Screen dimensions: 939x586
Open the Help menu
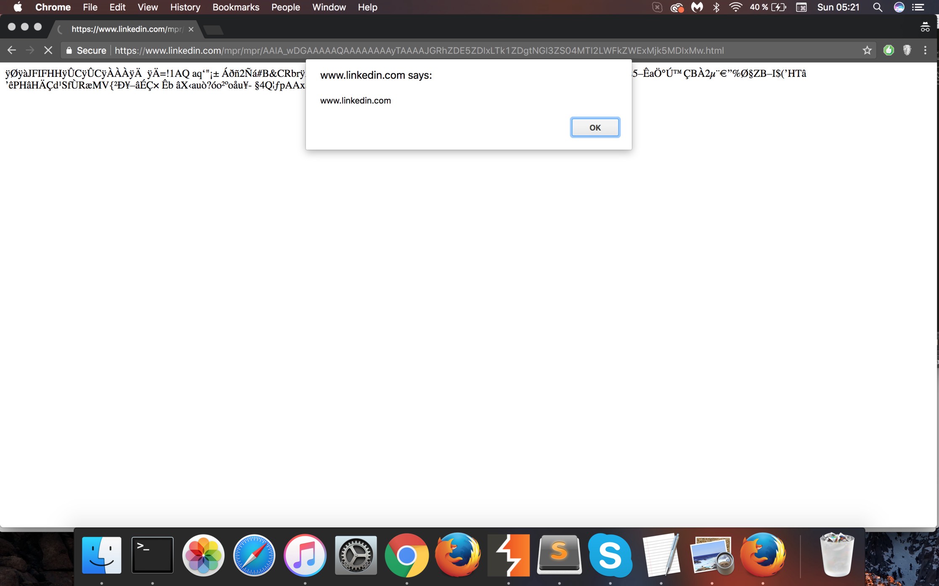(x=368, y=7)
